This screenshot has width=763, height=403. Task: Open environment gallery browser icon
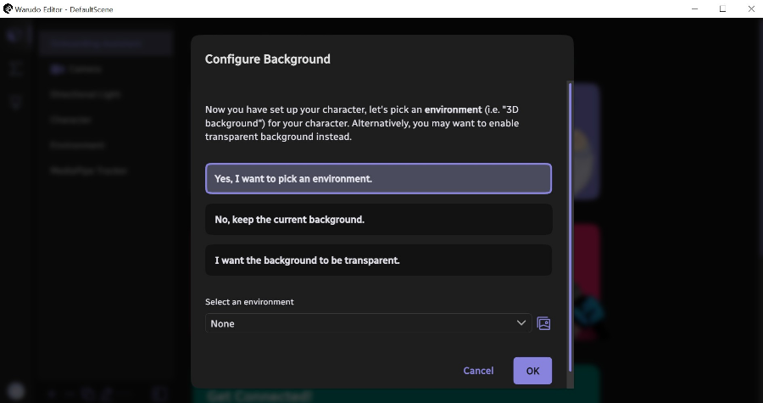click(543, 323)
